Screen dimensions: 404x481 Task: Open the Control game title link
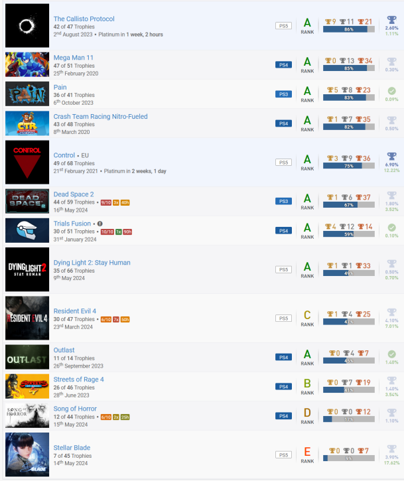[x=64, y=155]
